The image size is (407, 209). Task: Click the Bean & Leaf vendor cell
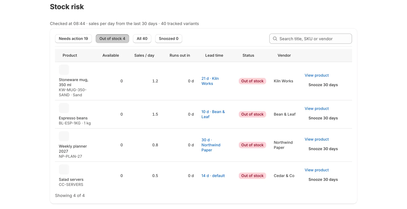[285, 114]
